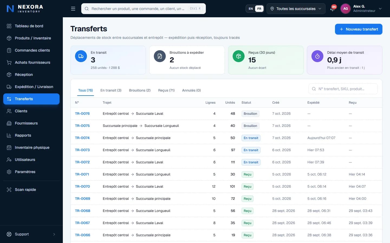Open Paramètres settings
Image resolution: width=390 pixels, height=243 pixels.
[31, 172]
